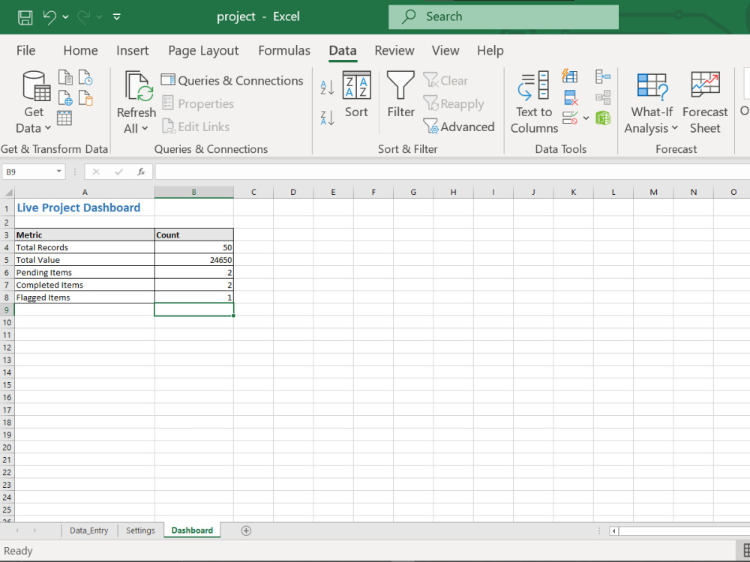Switch to the Data_Entry sheet tab

(x=89, y=531)
